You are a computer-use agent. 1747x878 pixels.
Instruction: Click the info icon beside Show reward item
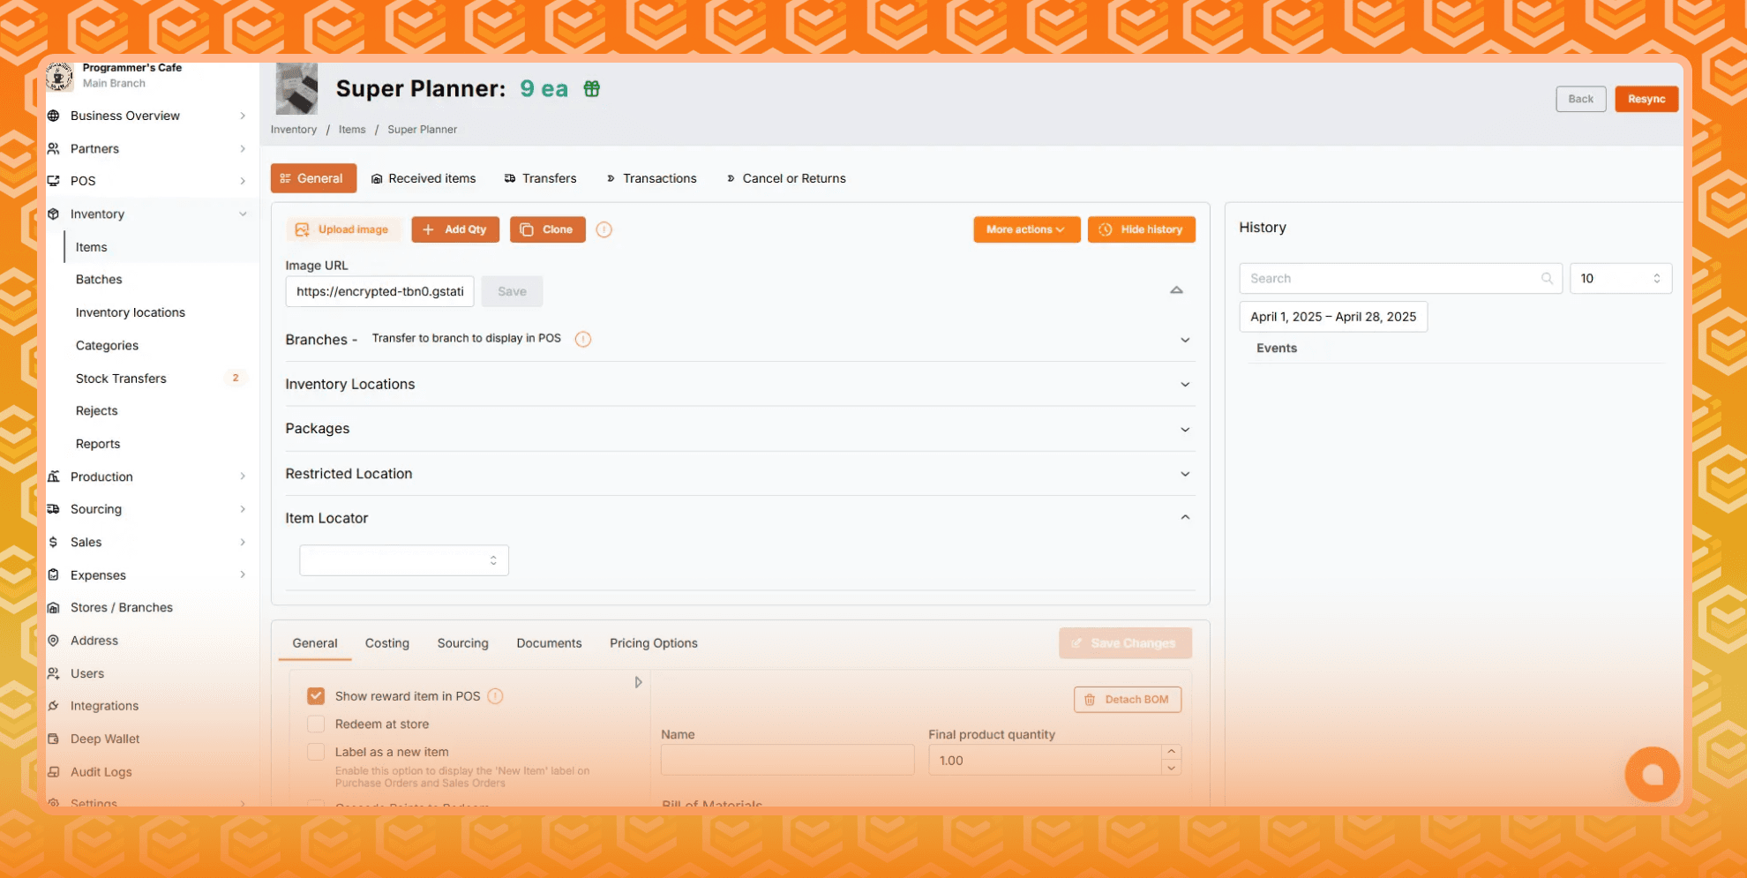tap(495, 696)
